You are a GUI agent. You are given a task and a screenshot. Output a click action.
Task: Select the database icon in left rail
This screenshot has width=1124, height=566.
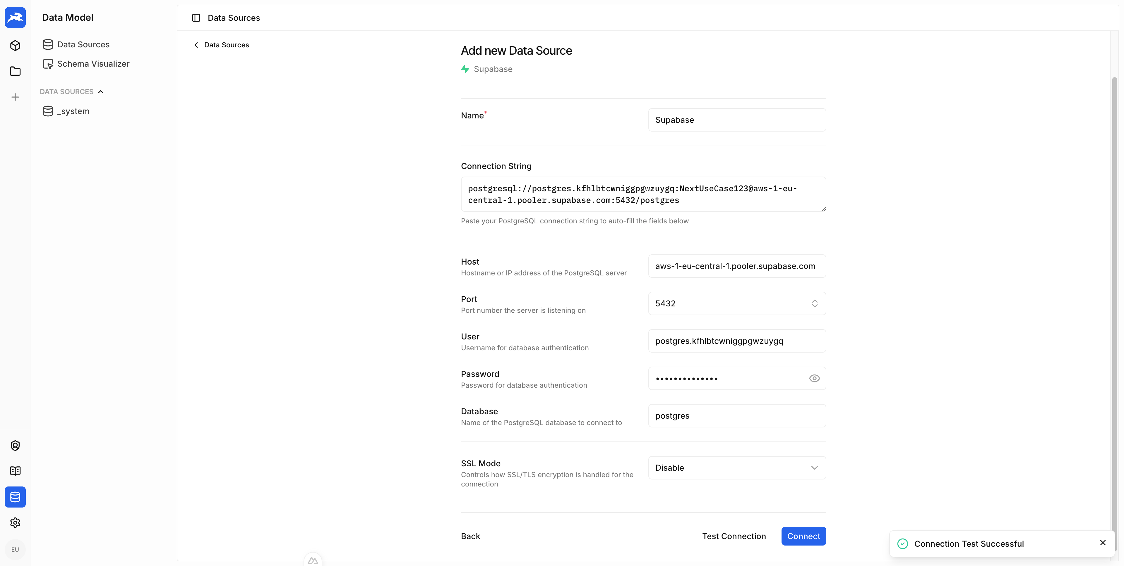point(15,497)
